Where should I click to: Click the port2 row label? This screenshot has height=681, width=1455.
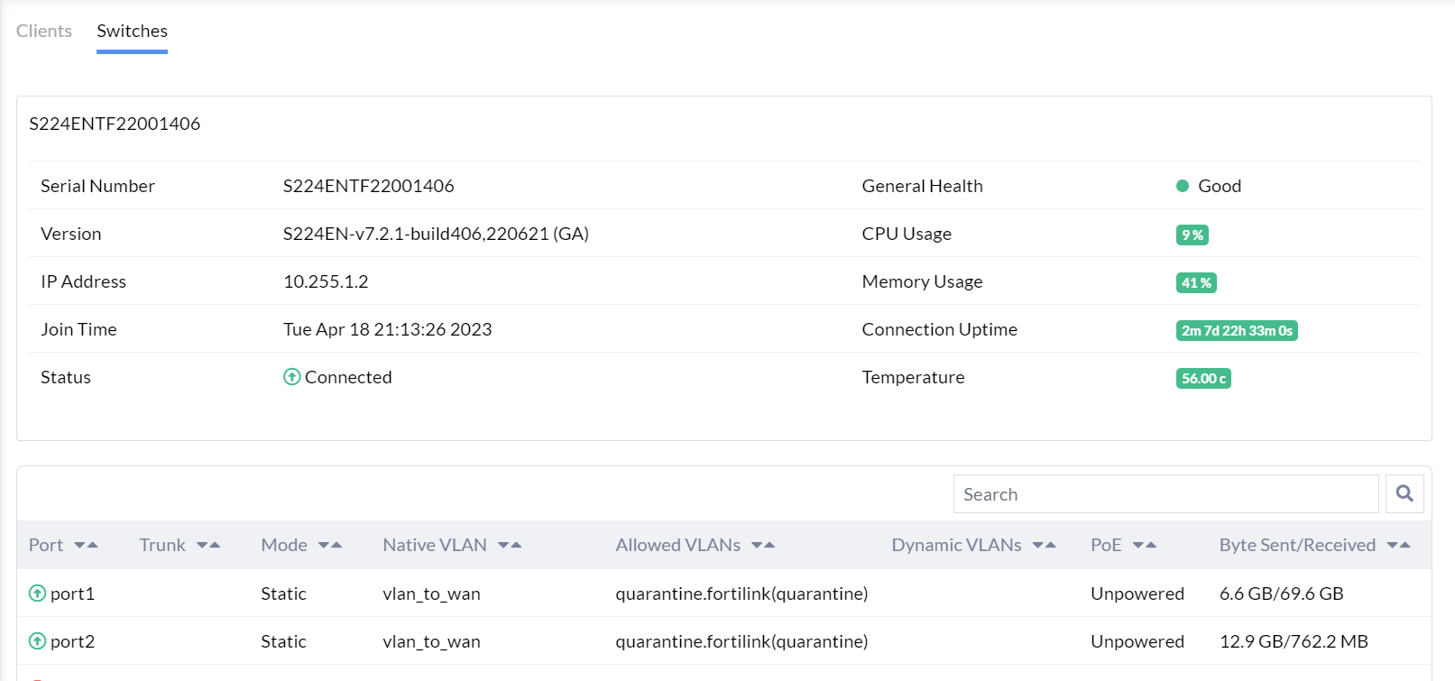pos(72,641)
